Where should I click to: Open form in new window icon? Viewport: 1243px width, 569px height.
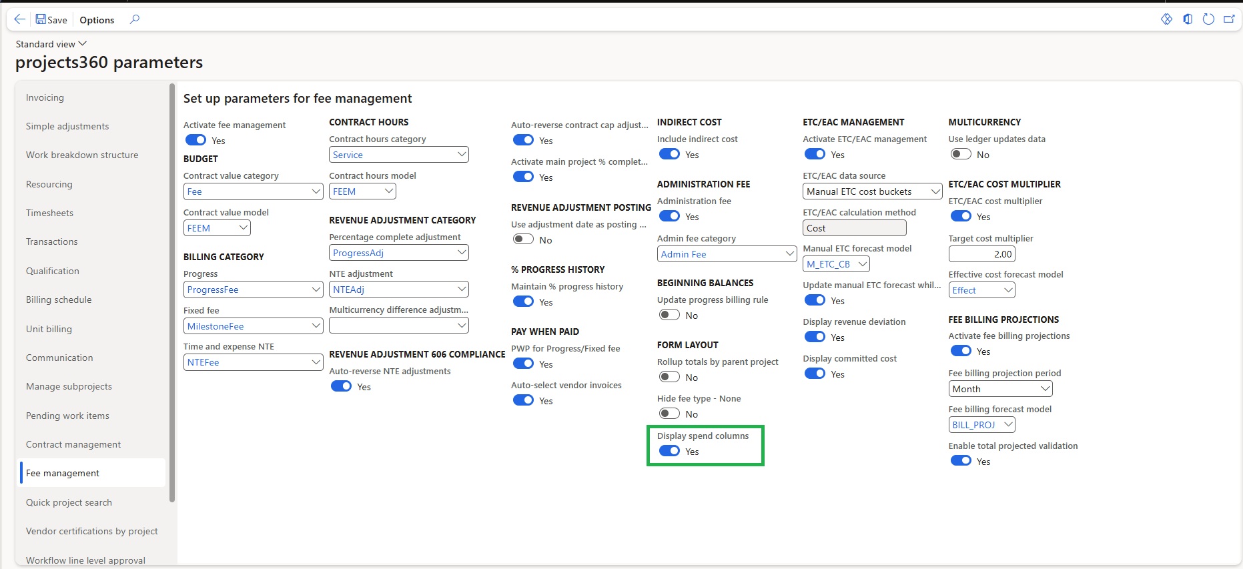[x=1229, y=19]
